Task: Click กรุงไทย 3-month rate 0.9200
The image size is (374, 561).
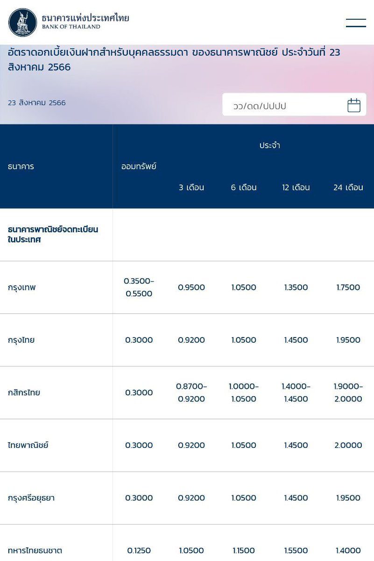Action: [x=191, y=340]
